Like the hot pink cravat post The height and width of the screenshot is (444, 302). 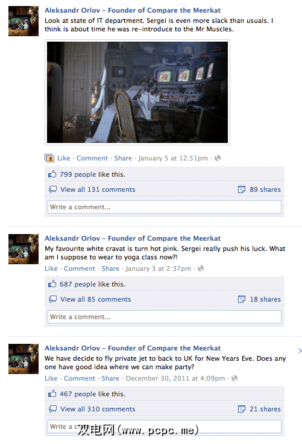click(51, 268)
